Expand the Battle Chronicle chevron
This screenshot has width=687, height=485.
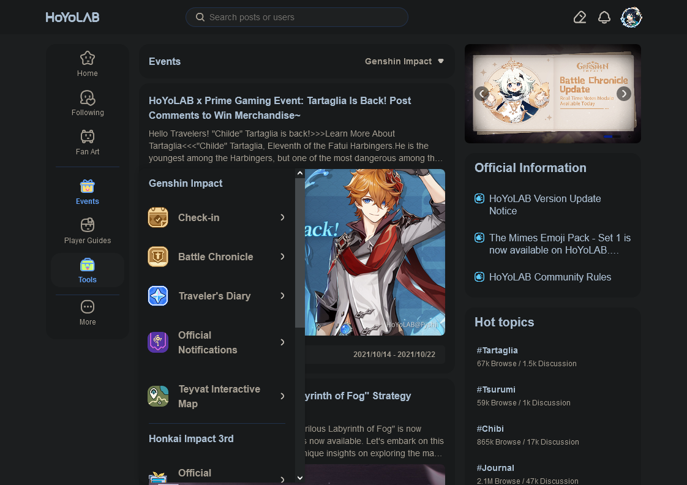point(282,257)
